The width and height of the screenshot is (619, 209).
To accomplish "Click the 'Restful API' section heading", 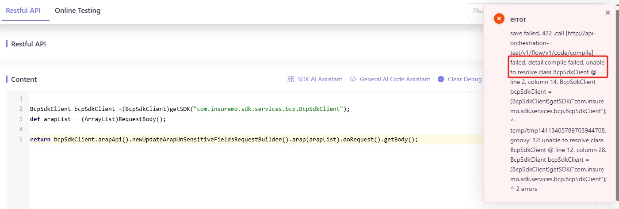I will pyautogui.click(x=28, y=44).
